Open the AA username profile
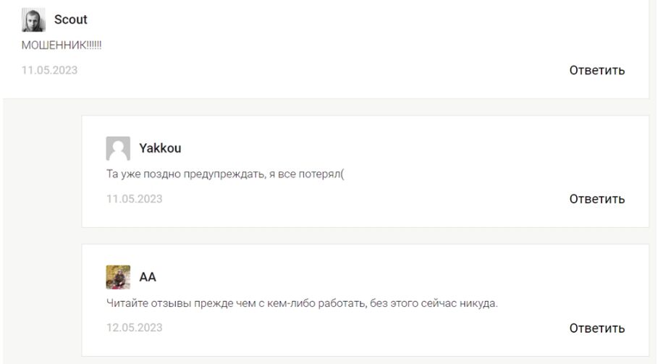Viewport: 658px width, 364px height. click(x=148, y=277)
